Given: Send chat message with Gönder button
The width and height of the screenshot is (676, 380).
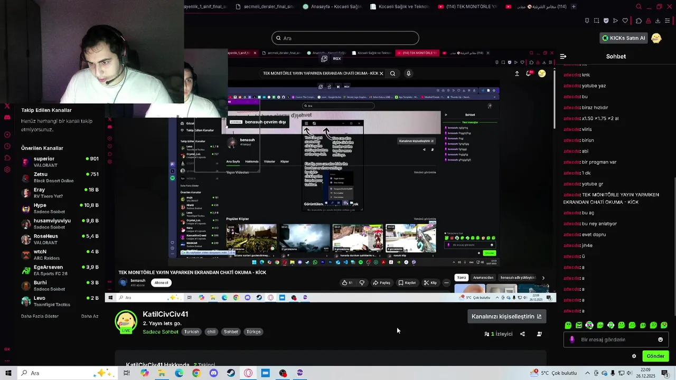Looking at the screenshot, I should [655, 356].
